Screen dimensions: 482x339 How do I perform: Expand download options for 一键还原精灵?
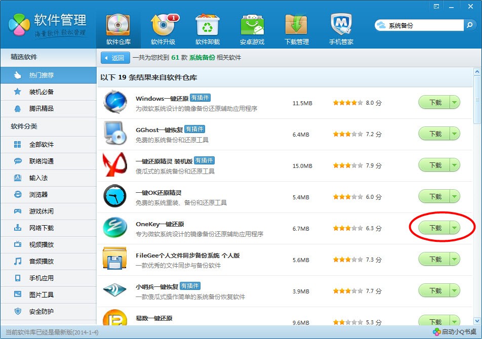pyautogui.click(x=455, y=165)
